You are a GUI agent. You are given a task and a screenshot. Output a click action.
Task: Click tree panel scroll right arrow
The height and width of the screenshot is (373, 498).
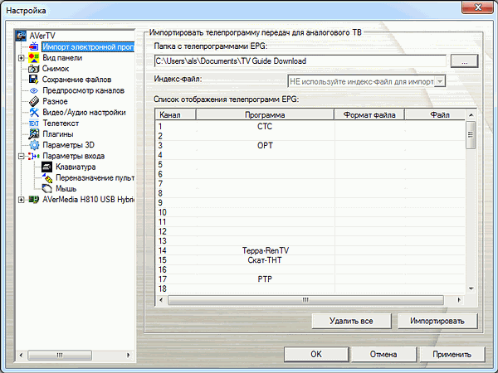(x=129, y=356)
